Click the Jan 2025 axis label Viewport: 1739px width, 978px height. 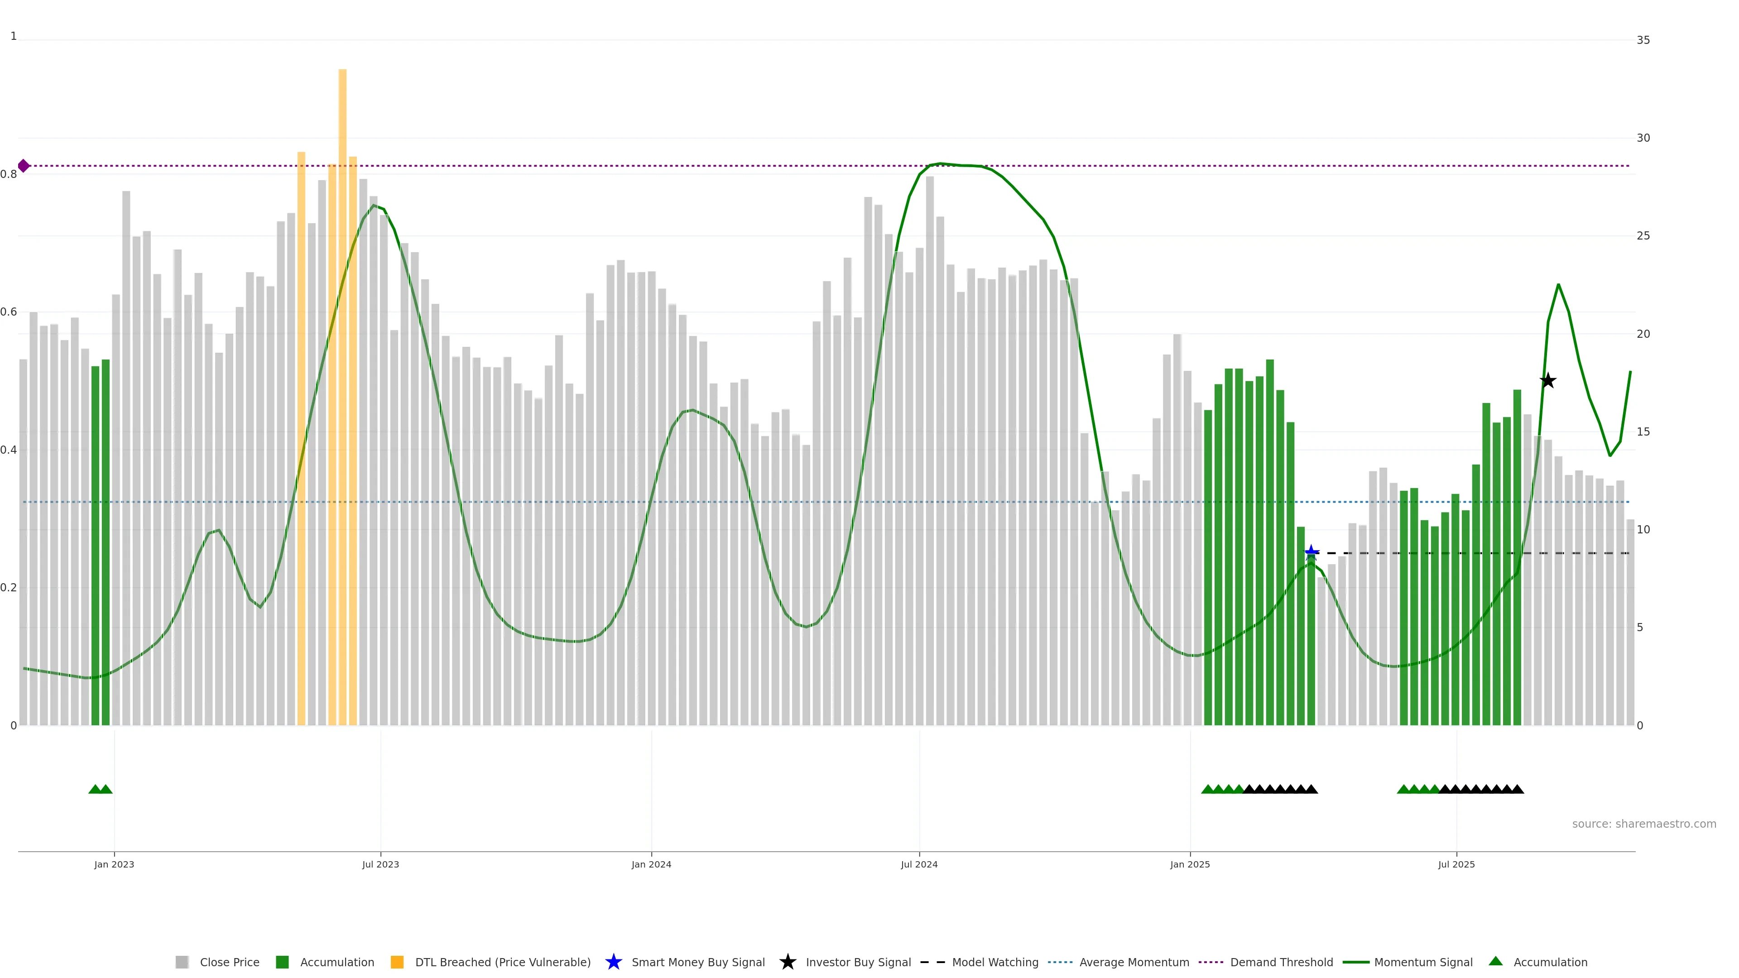point(1190,864)
